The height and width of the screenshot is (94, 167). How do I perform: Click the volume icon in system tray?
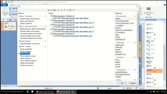tap(151, 92)
